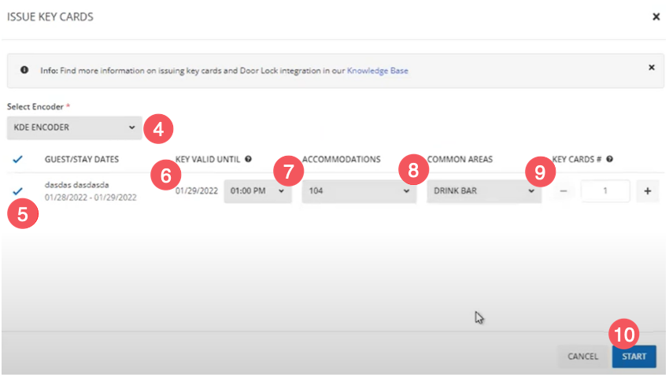Viewport: 669px width, 377px height.
Task: Dismiss the info banner with its X
Action: (x=651, y=68)
